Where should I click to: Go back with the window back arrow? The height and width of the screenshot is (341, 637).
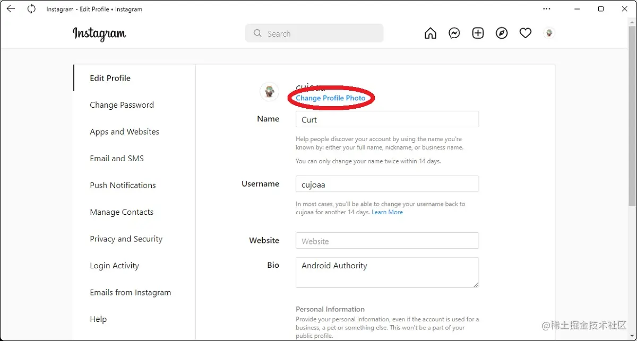(x=10, y=9)
